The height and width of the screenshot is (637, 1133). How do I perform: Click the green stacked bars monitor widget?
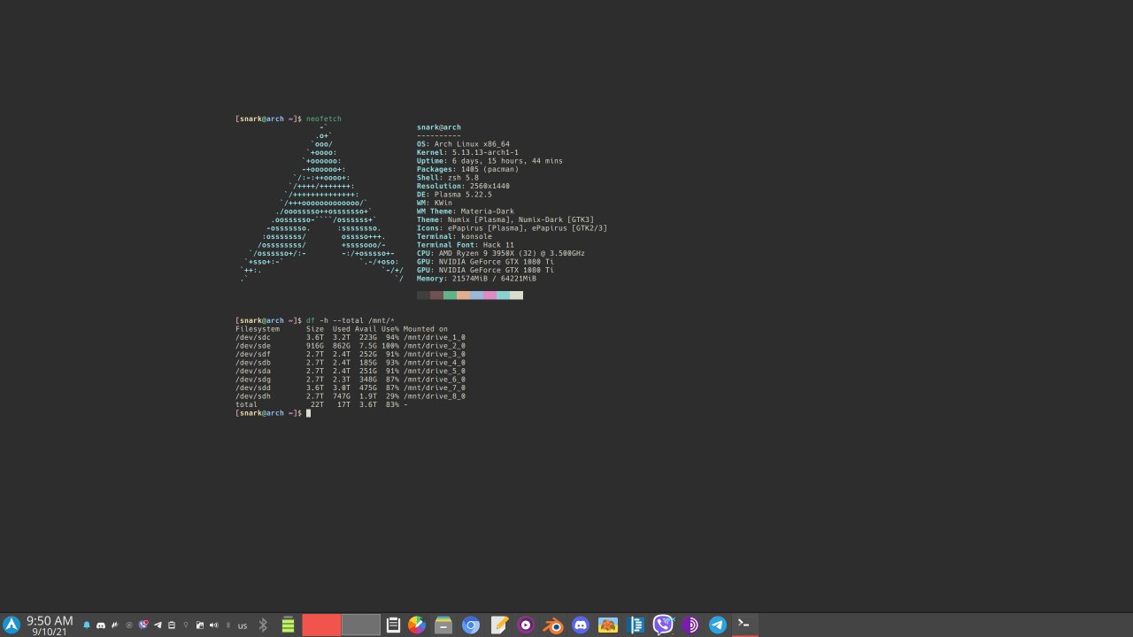click(x=288, y=625)
